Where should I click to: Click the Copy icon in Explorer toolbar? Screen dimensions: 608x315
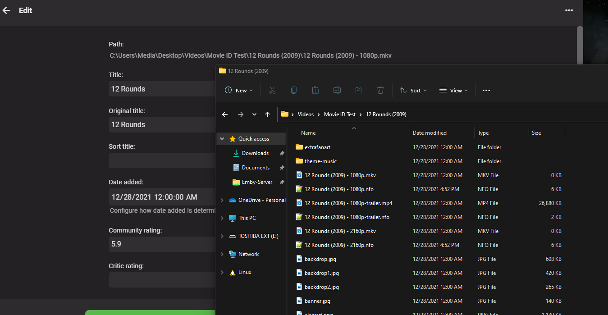pos(293,90)
